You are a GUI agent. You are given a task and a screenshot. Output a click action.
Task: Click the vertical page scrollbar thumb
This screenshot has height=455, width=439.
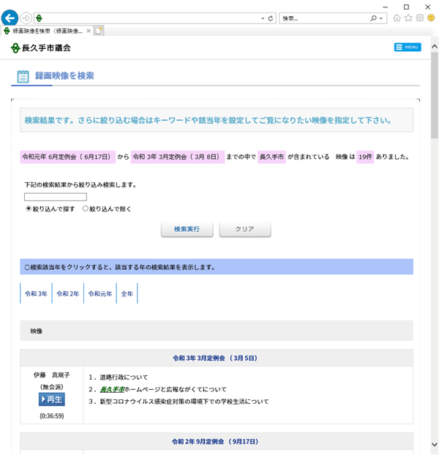[x=434, y=95]
